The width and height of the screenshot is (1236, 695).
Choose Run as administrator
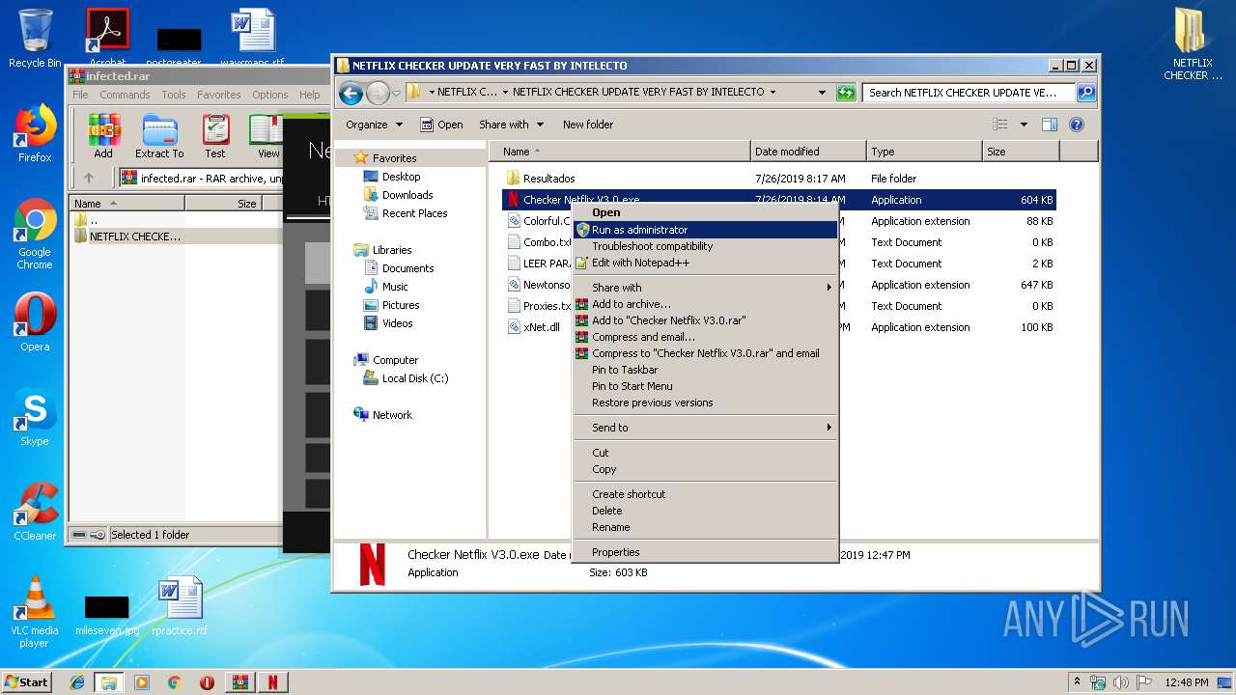(705, 230)
